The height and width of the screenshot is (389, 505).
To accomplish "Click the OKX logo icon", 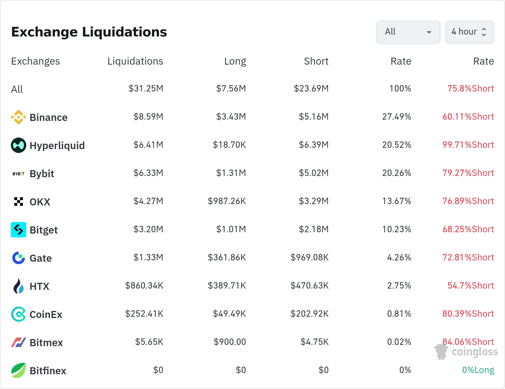I will (19, 202).
